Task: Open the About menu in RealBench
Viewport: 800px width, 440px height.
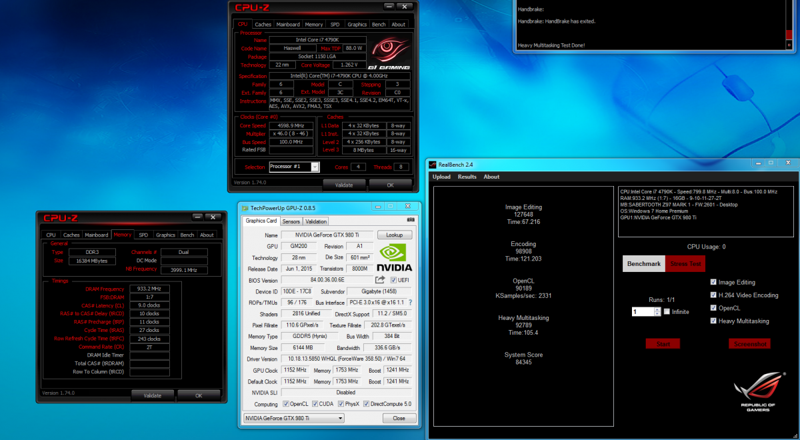Action: coord(492,177)
